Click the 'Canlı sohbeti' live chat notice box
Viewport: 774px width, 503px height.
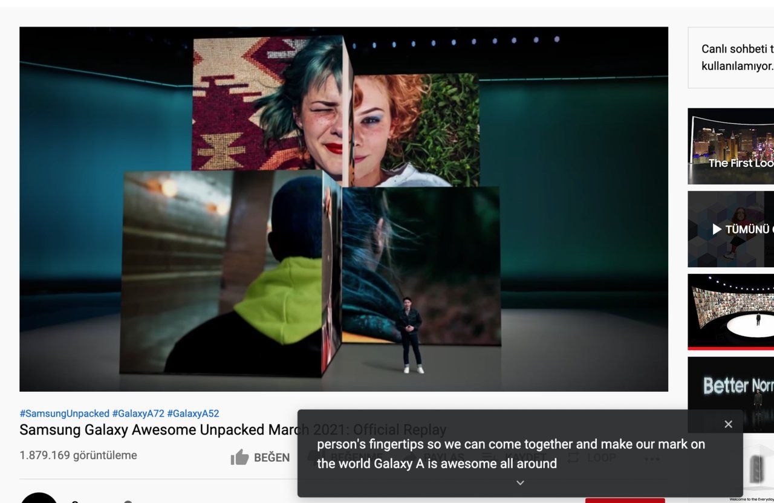pos(730,57)
